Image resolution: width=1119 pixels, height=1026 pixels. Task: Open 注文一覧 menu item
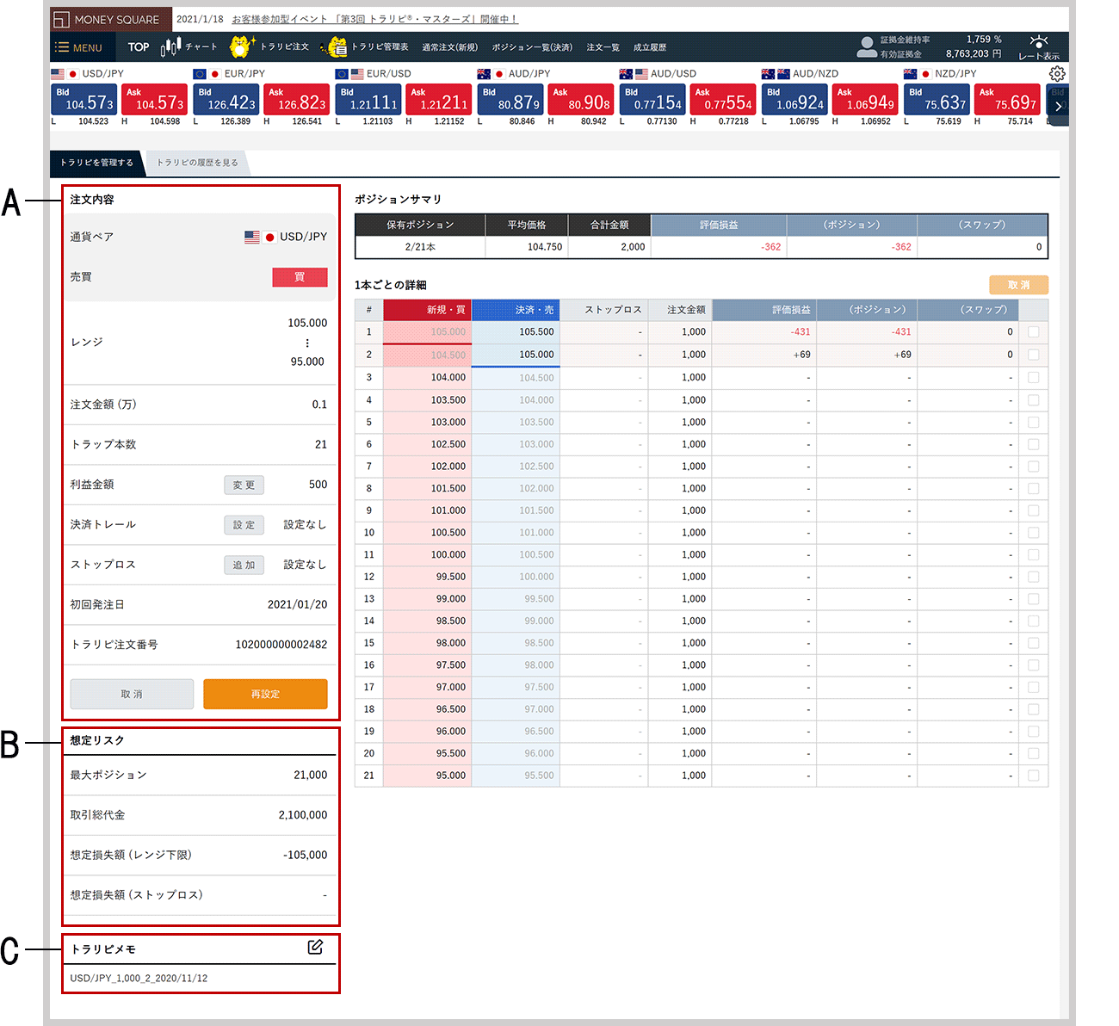point(603,47)
